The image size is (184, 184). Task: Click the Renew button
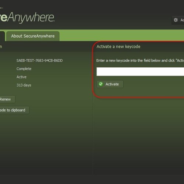click(7, 99)
